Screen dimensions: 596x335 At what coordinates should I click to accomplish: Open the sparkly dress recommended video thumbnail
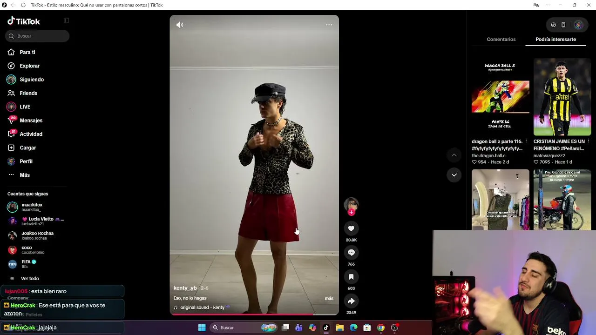pos(501,200)
